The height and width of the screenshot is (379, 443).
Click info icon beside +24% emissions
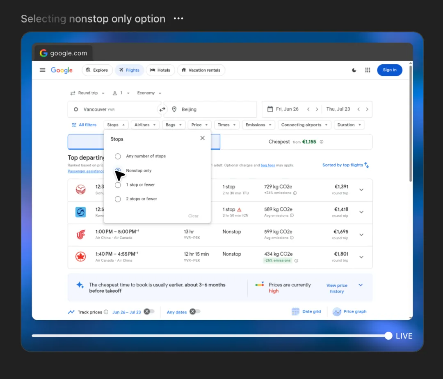(x=295, y=193)
